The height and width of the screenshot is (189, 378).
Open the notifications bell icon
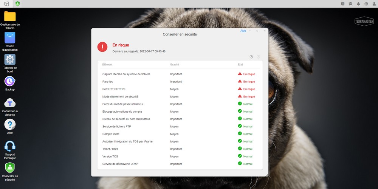(358, 4)
